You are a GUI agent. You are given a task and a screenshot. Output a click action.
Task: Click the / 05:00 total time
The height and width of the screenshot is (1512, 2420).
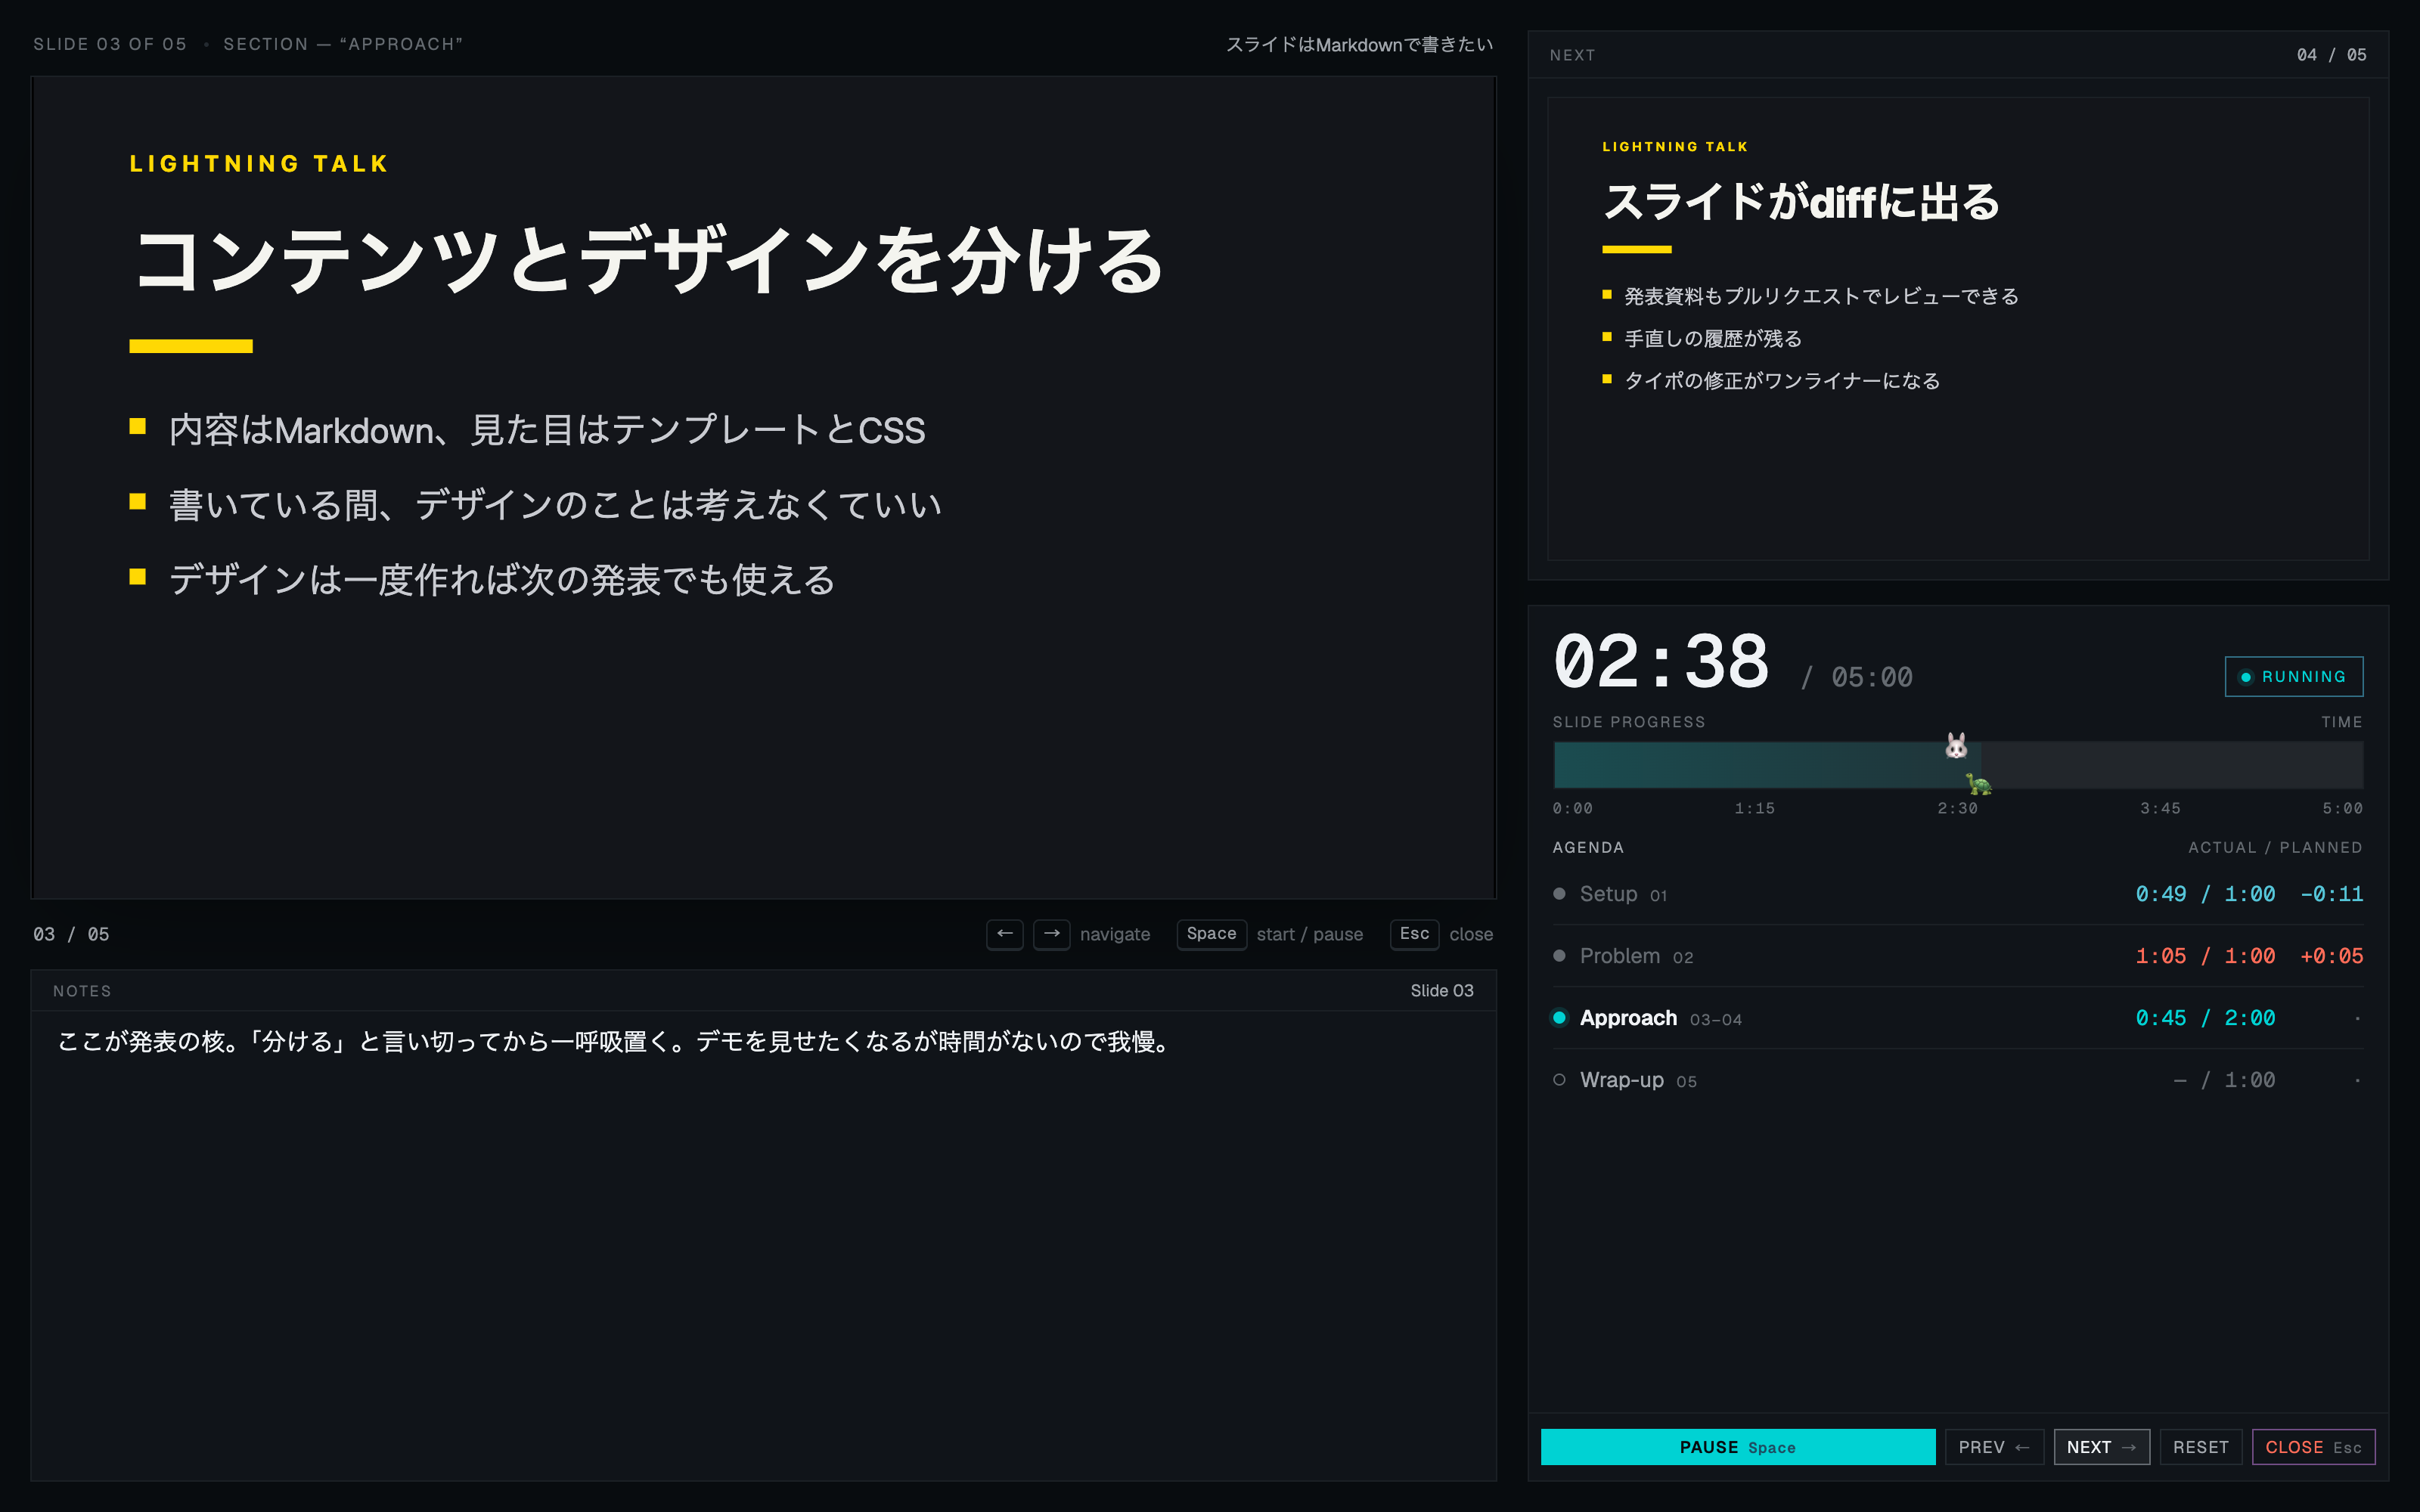1857,678
